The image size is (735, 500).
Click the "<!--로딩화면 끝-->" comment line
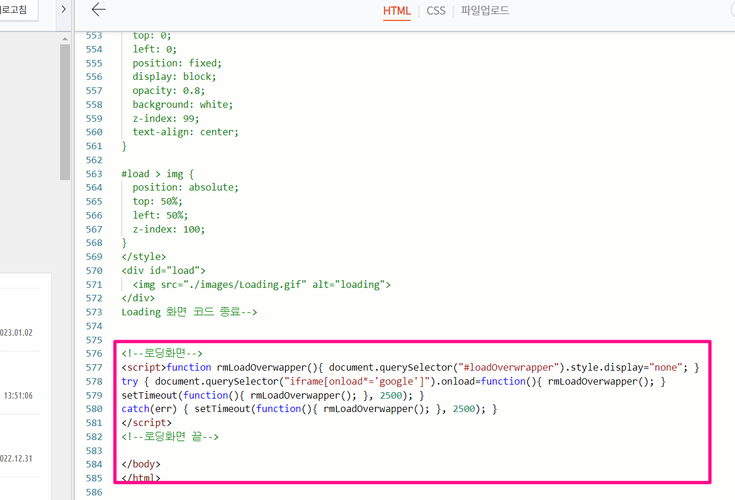pyautogui.click(x=170, y=436)
